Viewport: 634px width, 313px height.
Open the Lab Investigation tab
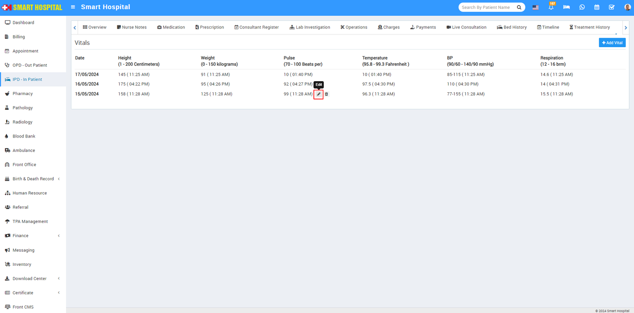(309, 27)
